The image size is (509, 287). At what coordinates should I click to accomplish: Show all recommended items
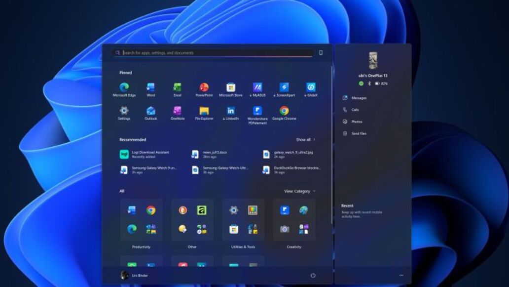click(x=305, y=139)
